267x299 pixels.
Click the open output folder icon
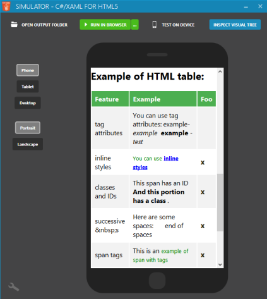pos(14,25)
